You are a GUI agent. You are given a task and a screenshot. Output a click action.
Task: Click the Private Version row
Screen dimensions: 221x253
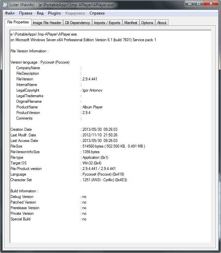(x=48, y=213)
